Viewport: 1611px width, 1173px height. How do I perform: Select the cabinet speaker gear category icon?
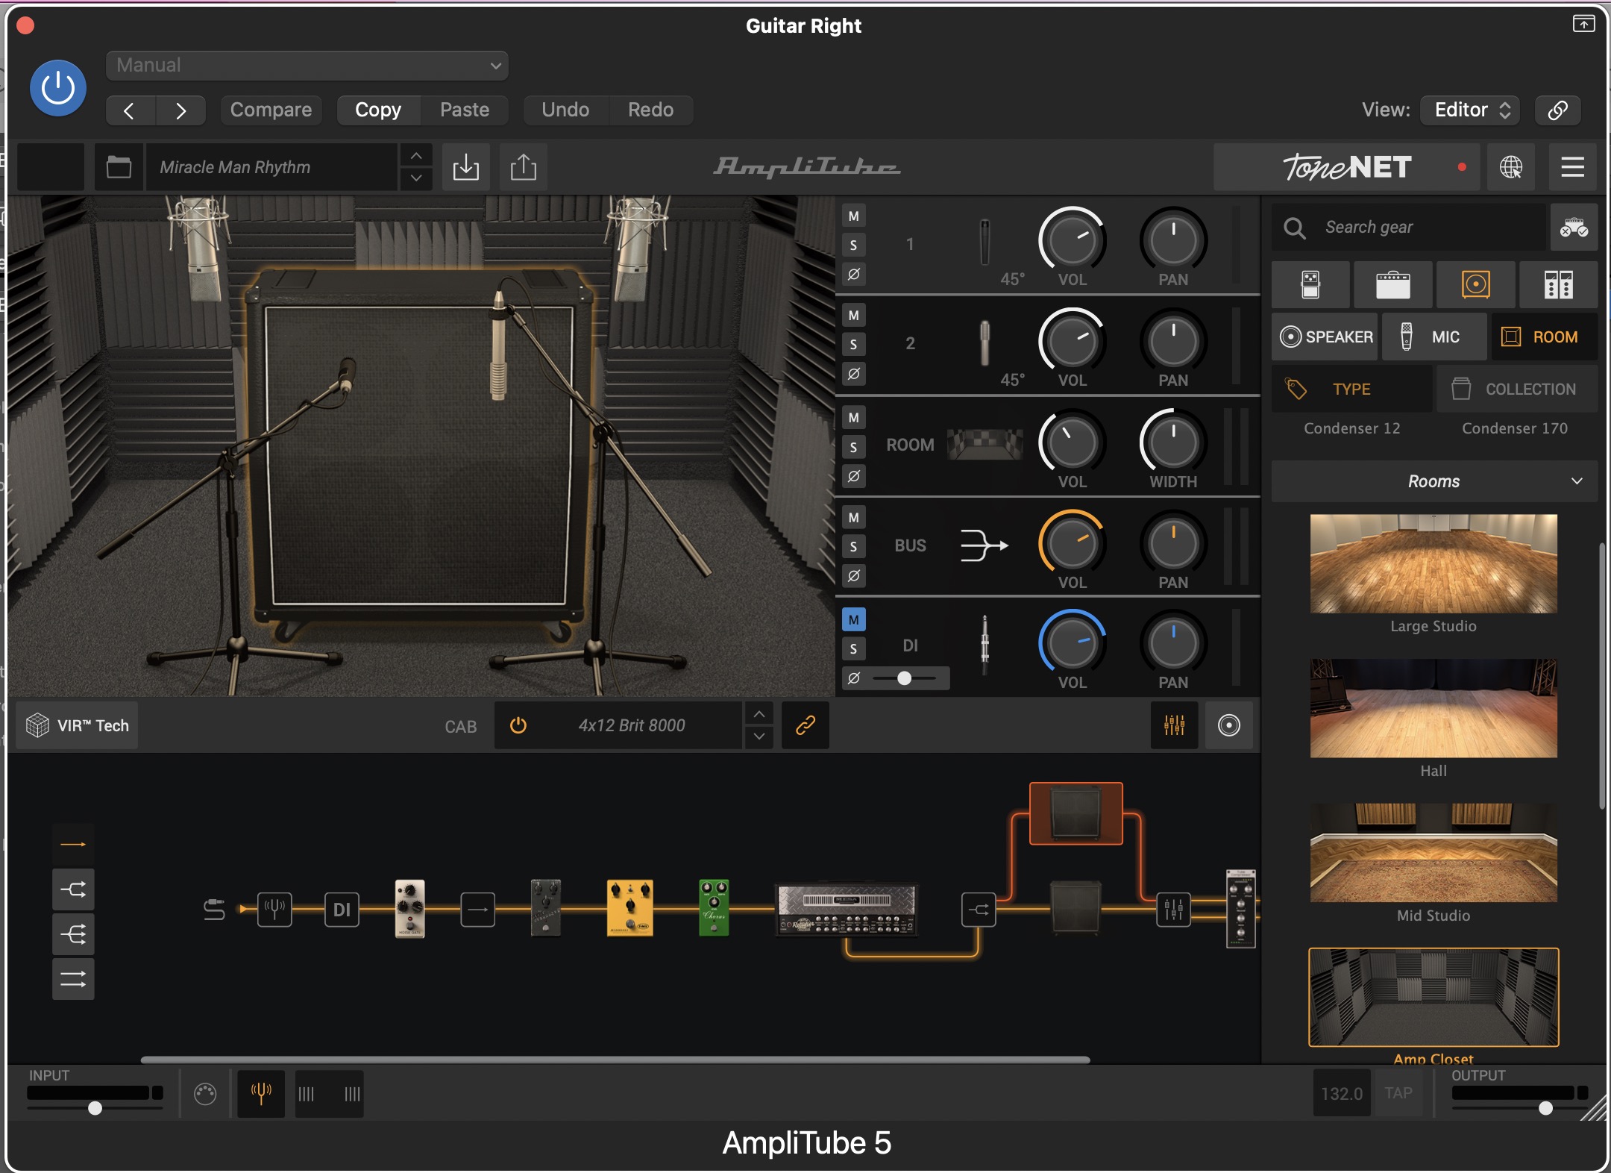(1476, 285)
